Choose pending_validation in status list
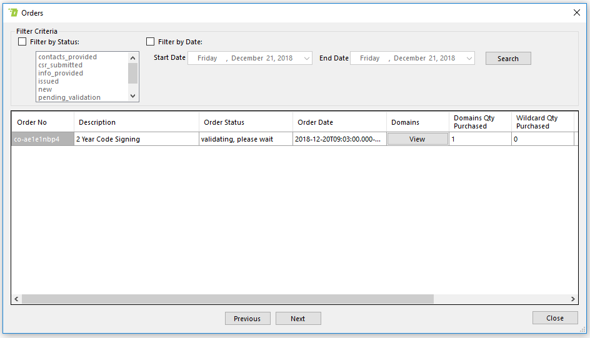The height and width of the screenshot is (338, 590). [x=69, y=97]
